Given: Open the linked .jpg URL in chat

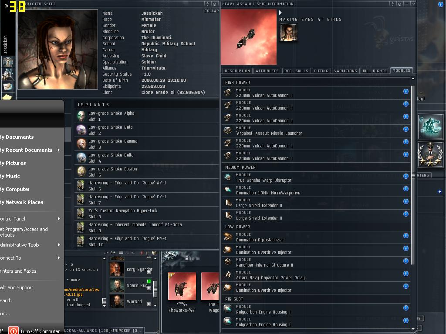Looking at the screenshot, I should 82,292.
